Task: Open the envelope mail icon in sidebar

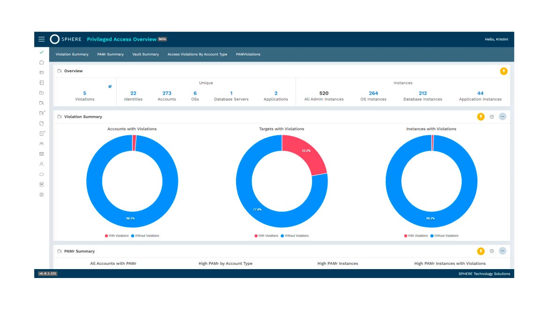Action: (x=41, y=154)
